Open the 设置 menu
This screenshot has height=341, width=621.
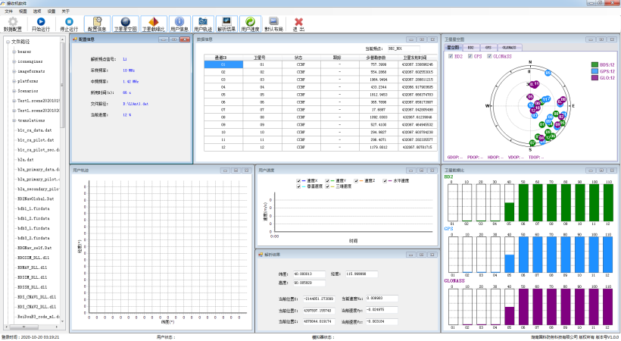pos(51,11)
